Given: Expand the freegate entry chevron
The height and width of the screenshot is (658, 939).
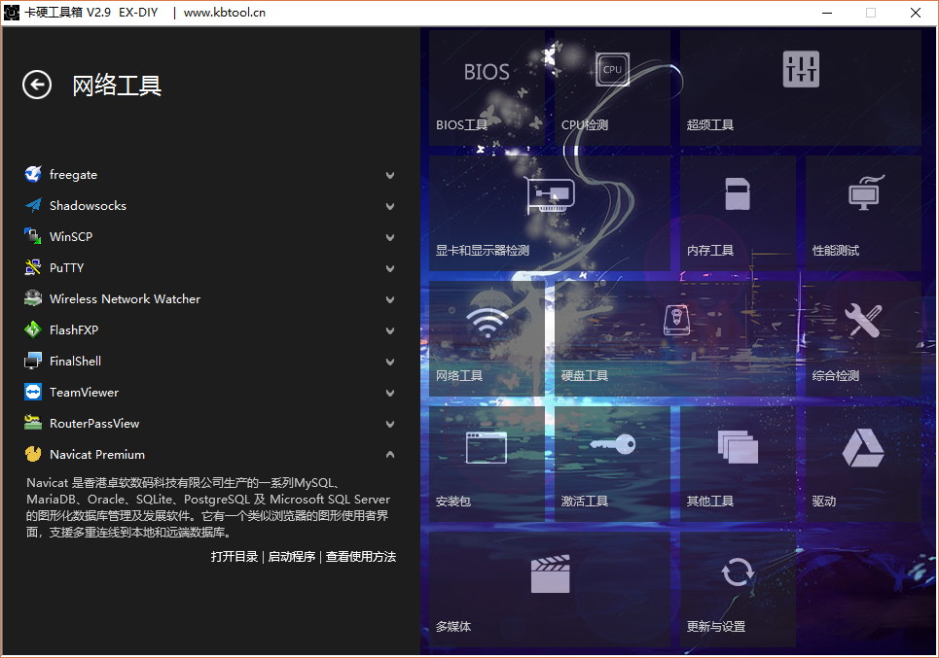Looking at the screenshot, I should click(390, 176).
